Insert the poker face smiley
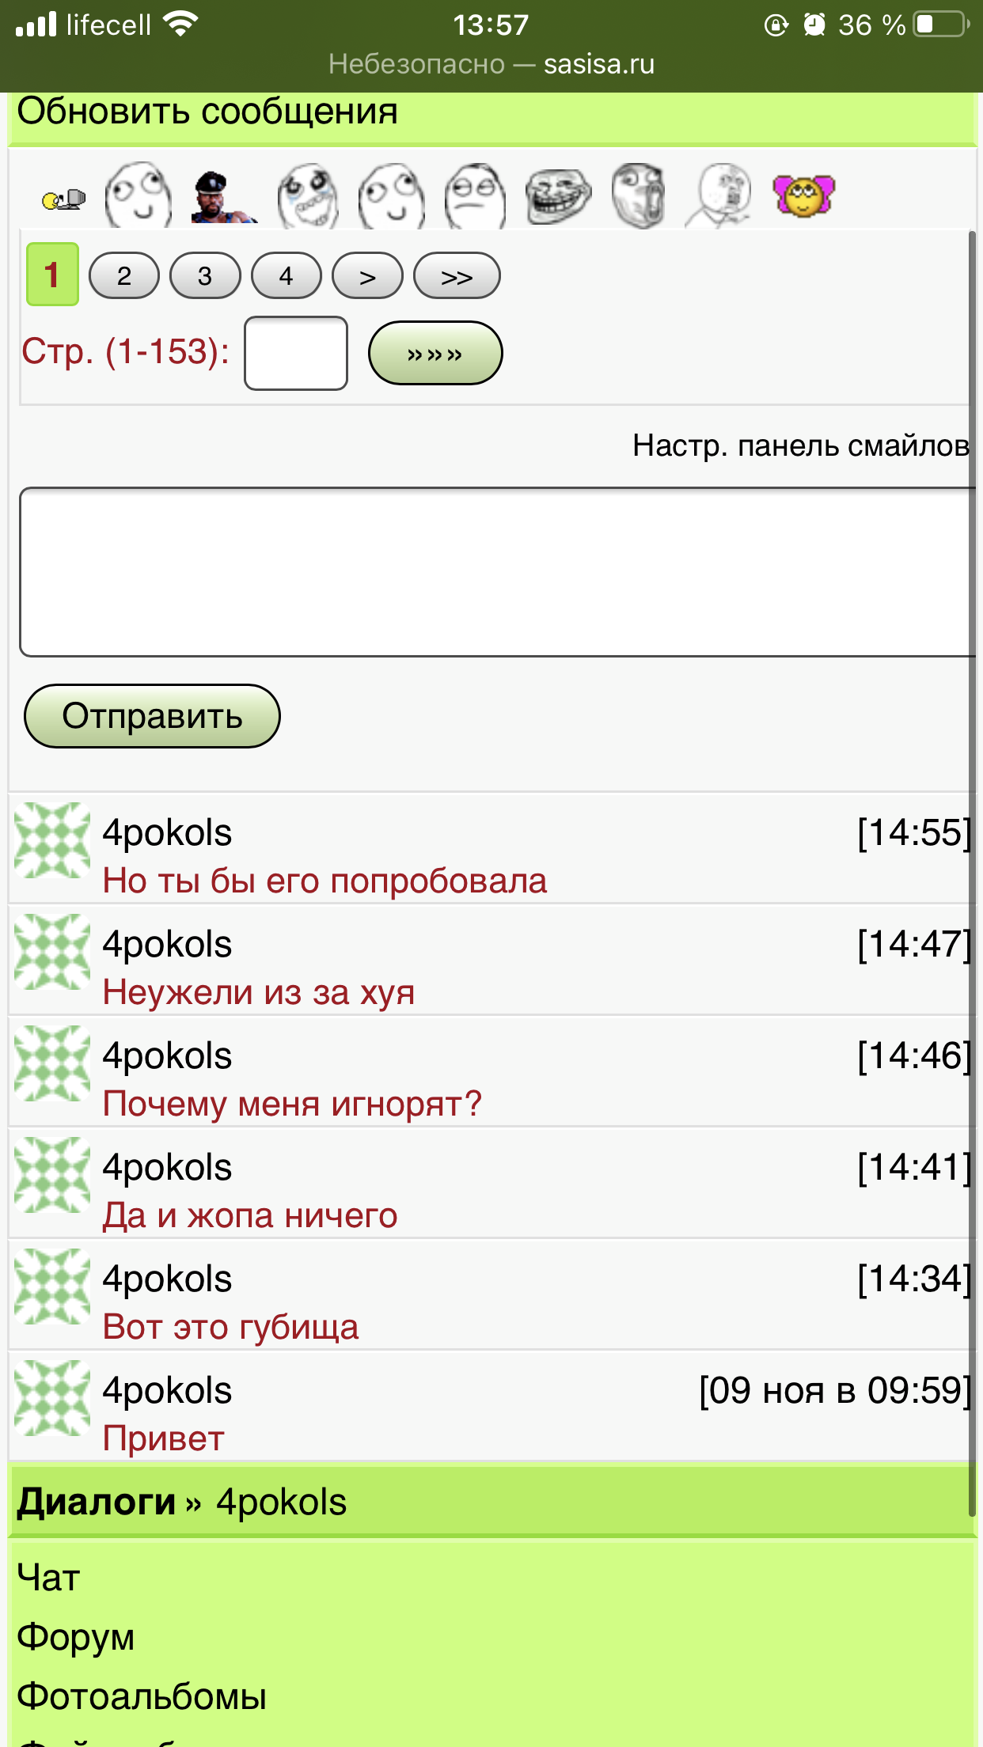Screen dimensions: 983x1747 point(475,196)
